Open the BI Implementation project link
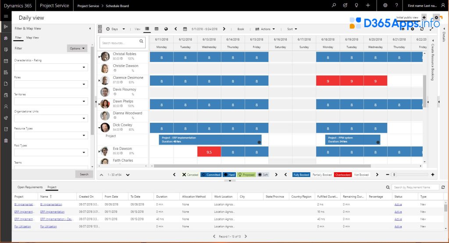Viewport: 449px width, 243px height. tap(25, 205)
